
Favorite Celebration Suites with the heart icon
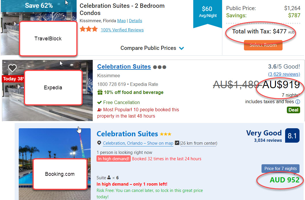click(x=12, y=68)
